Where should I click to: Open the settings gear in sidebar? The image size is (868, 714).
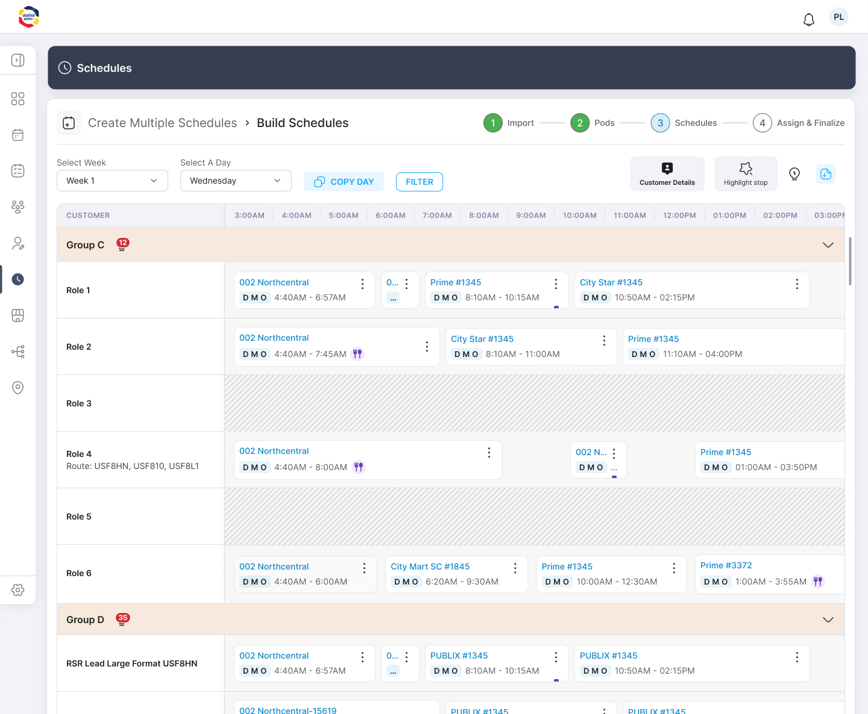click(x=18, y=590)
